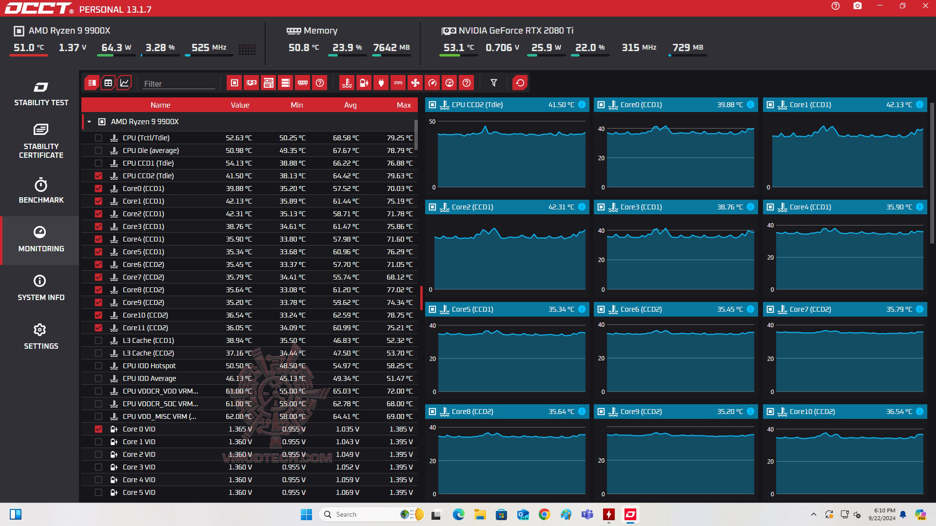Open the Stability Test section

41,94
